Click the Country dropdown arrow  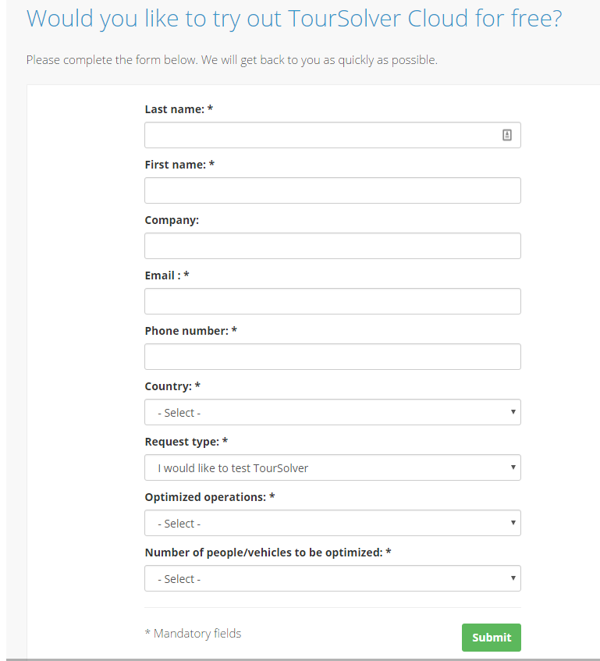point(513,412)
